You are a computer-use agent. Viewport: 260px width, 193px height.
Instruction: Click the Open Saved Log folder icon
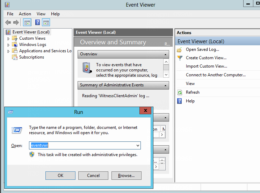(x=180, y=49)
